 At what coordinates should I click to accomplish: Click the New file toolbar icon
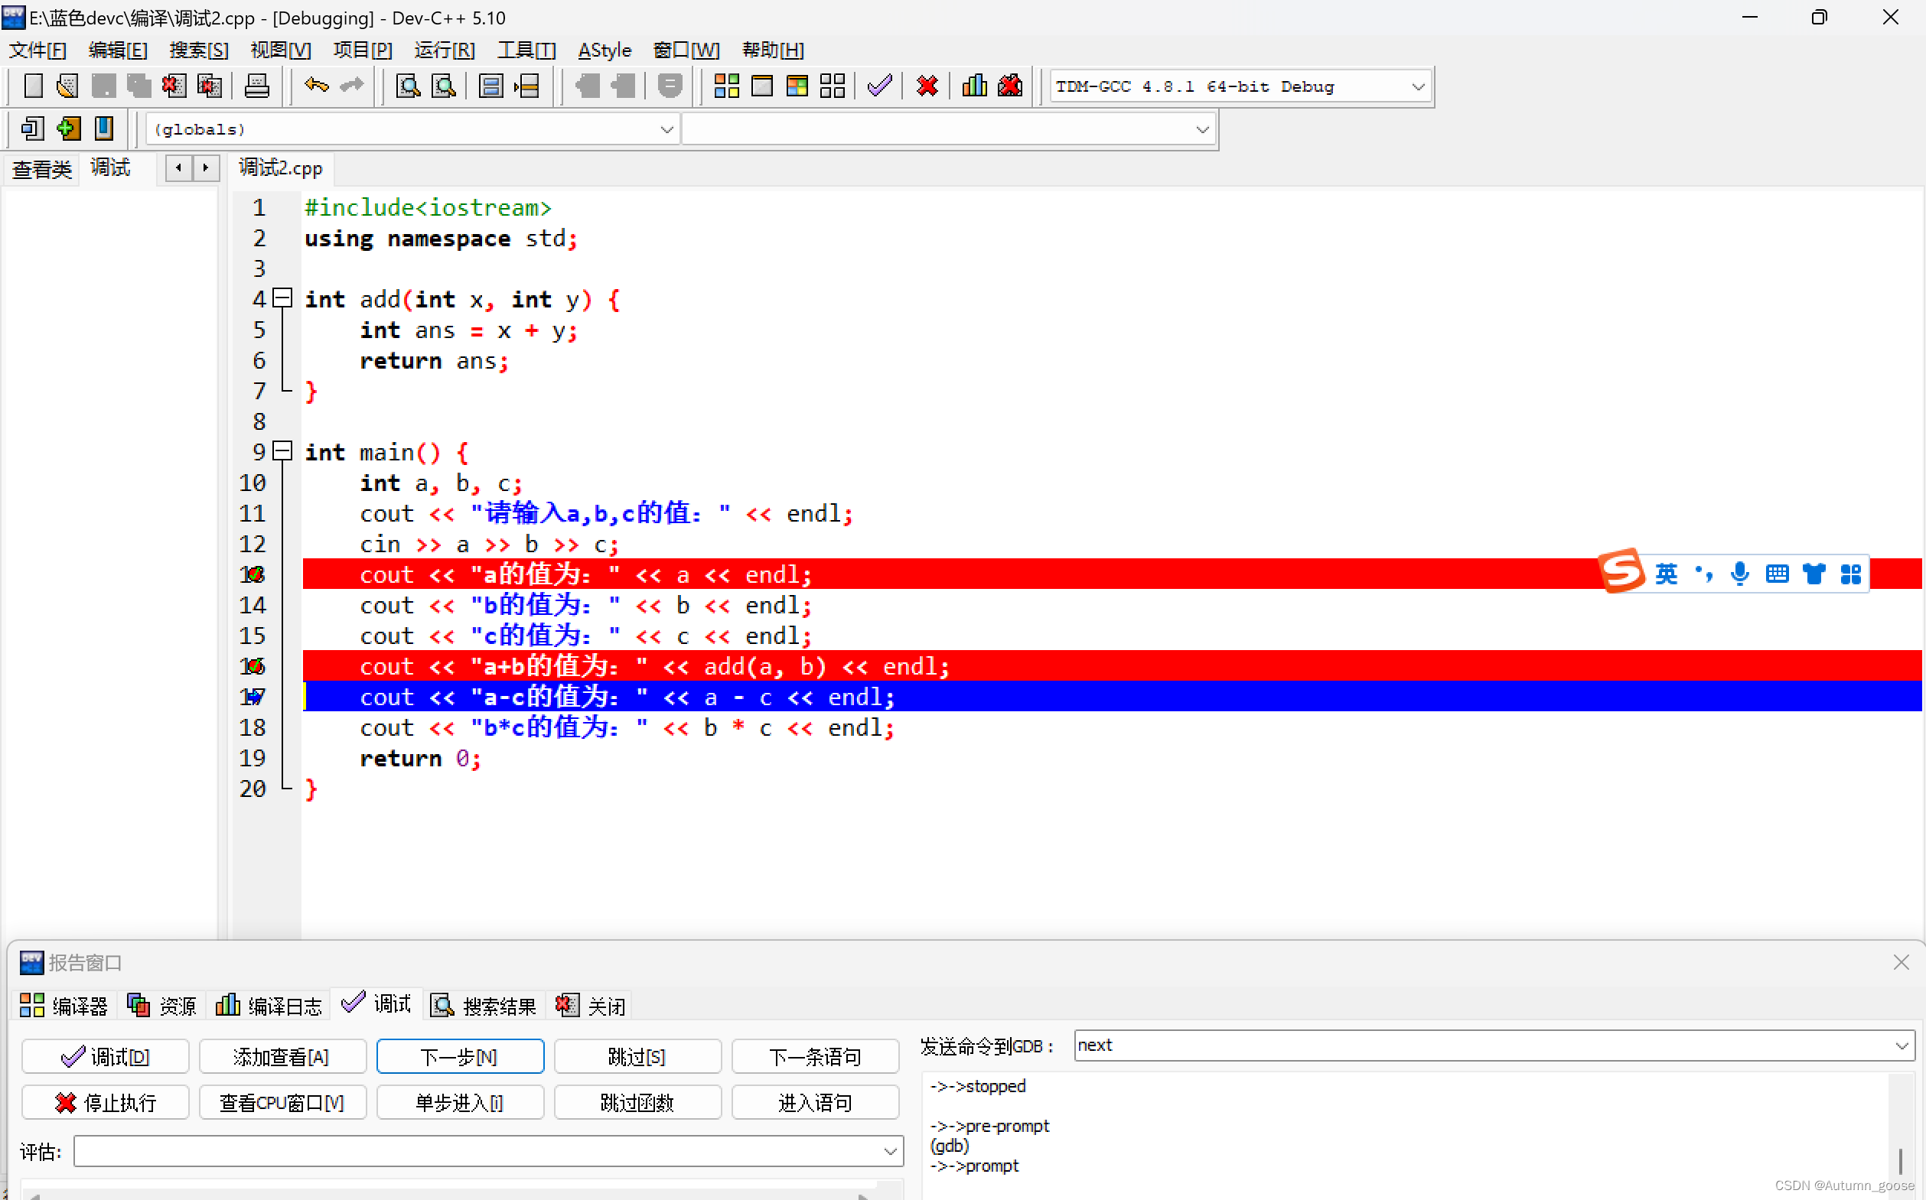click(33, 86)
